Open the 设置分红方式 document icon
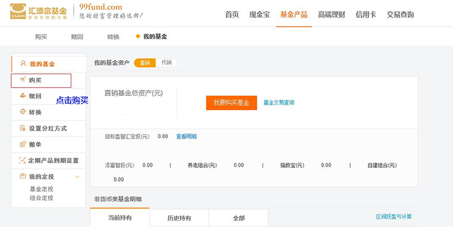453x227 pixels. tap(23, 128)
